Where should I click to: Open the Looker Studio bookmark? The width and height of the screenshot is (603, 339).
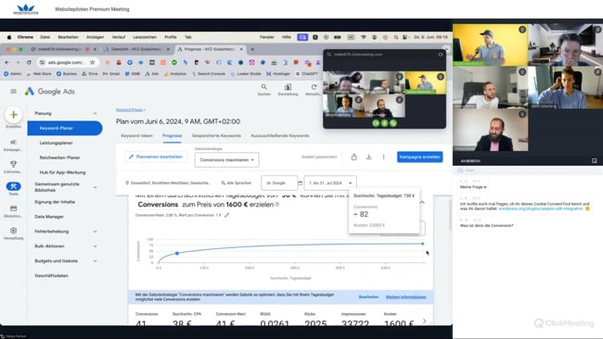click(x=246, y=74)
